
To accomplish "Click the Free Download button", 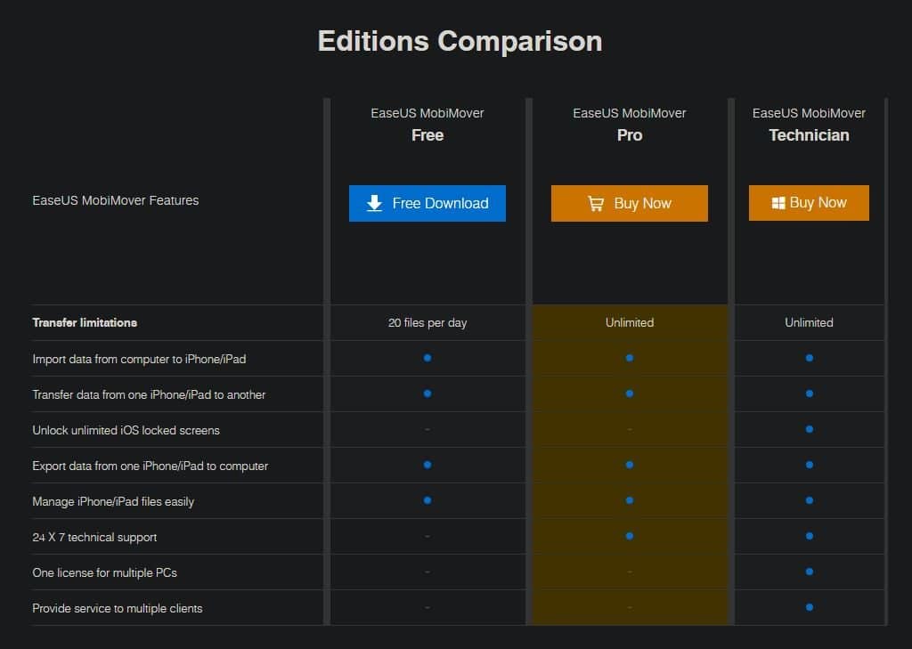I will 427,203.
